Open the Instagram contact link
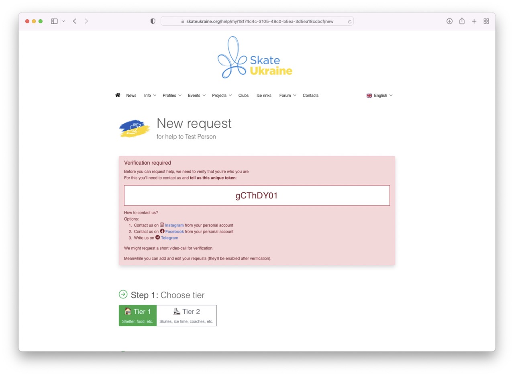Viewport: 514px width, 376px height. pyautogui.click(x=174, y=225)
